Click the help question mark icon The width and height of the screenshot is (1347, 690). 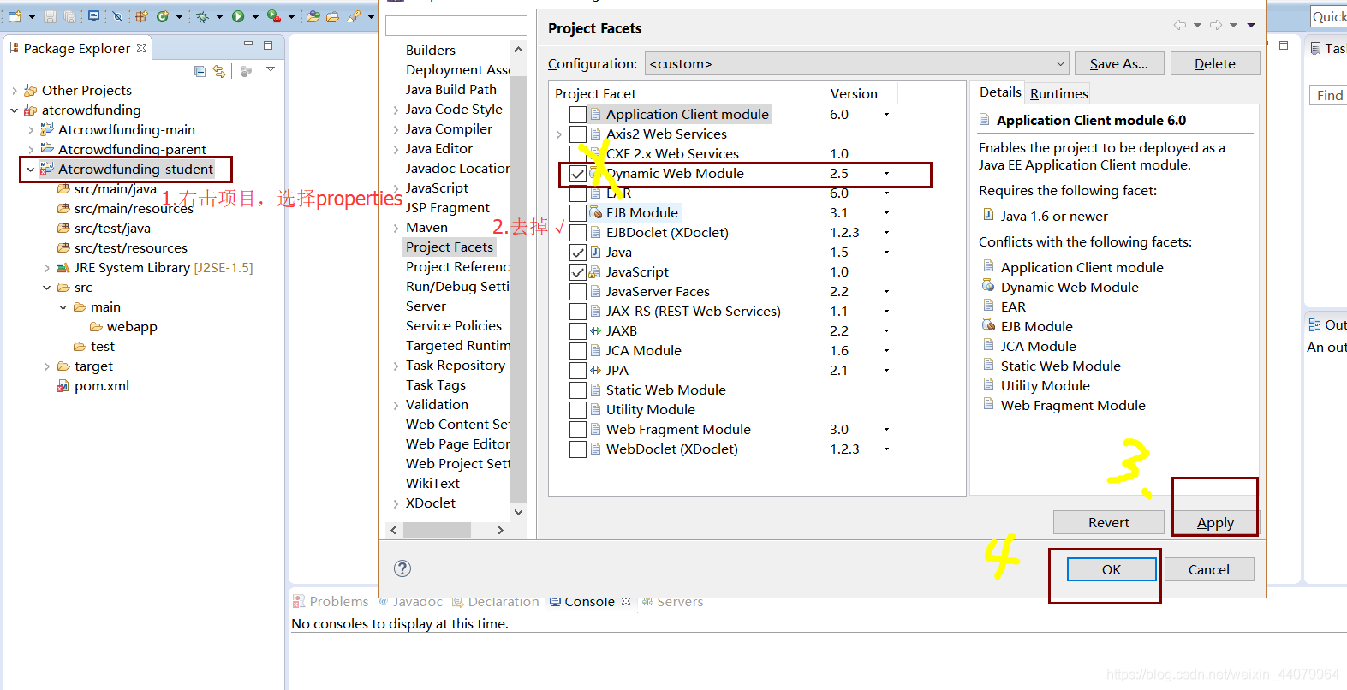coord(402,568)
